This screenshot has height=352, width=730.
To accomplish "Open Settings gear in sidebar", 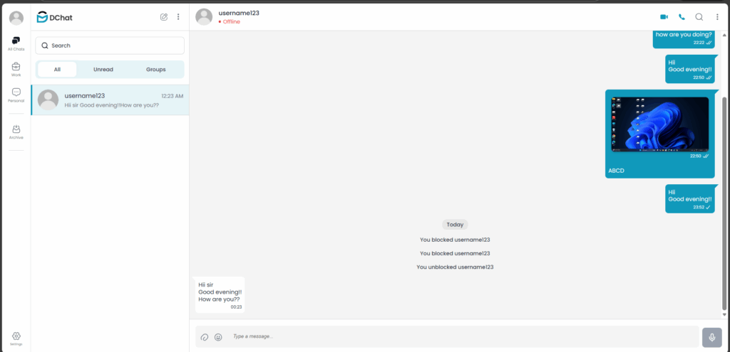I will [x=16, y=338].
